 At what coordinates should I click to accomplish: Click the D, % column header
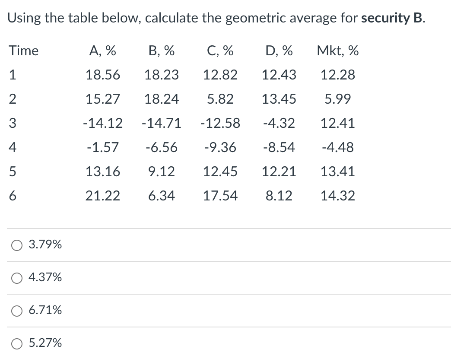point(278,51)
